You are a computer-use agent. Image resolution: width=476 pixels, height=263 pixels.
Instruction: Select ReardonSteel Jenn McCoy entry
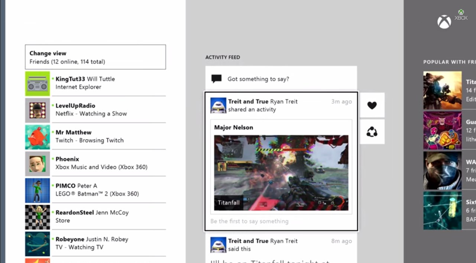(95, 217)
